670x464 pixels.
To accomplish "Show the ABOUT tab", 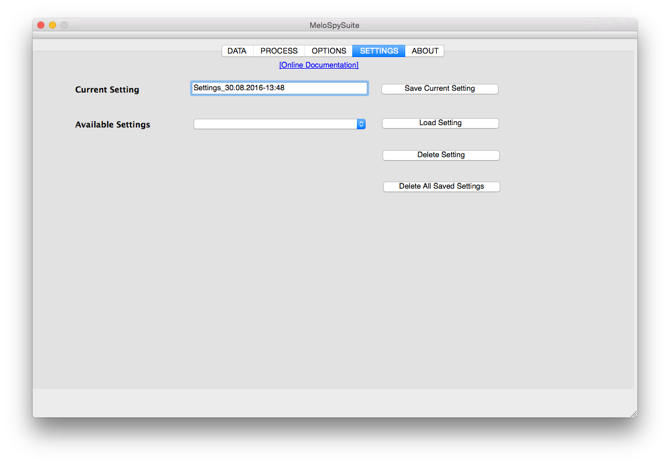I will (425, 51).
